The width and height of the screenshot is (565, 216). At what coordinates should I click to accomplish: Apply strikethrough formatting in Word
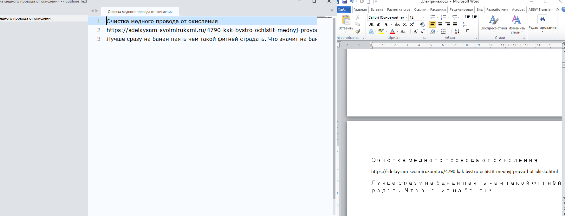(397, 24)
